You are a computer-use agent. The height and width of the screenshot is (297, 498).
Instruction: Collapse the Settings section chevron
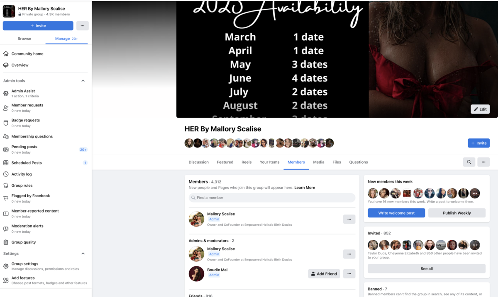(83, 254)
